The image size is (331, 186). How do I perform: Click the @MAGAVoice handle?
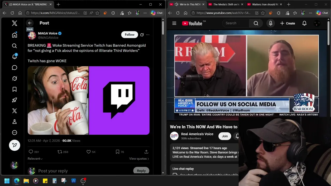pos(48,38)
